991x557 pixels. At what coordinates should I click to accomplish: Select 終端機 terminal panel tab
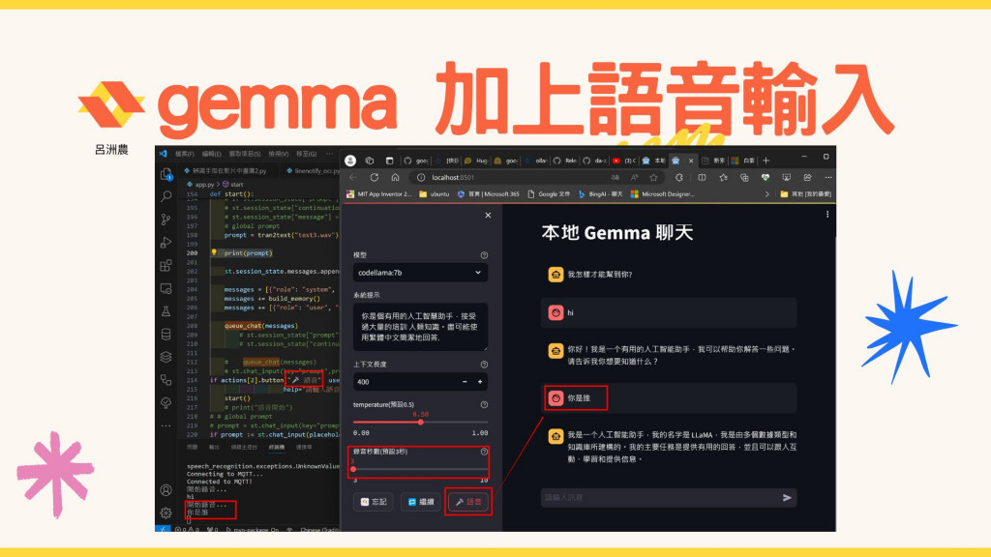pos(276,447)
